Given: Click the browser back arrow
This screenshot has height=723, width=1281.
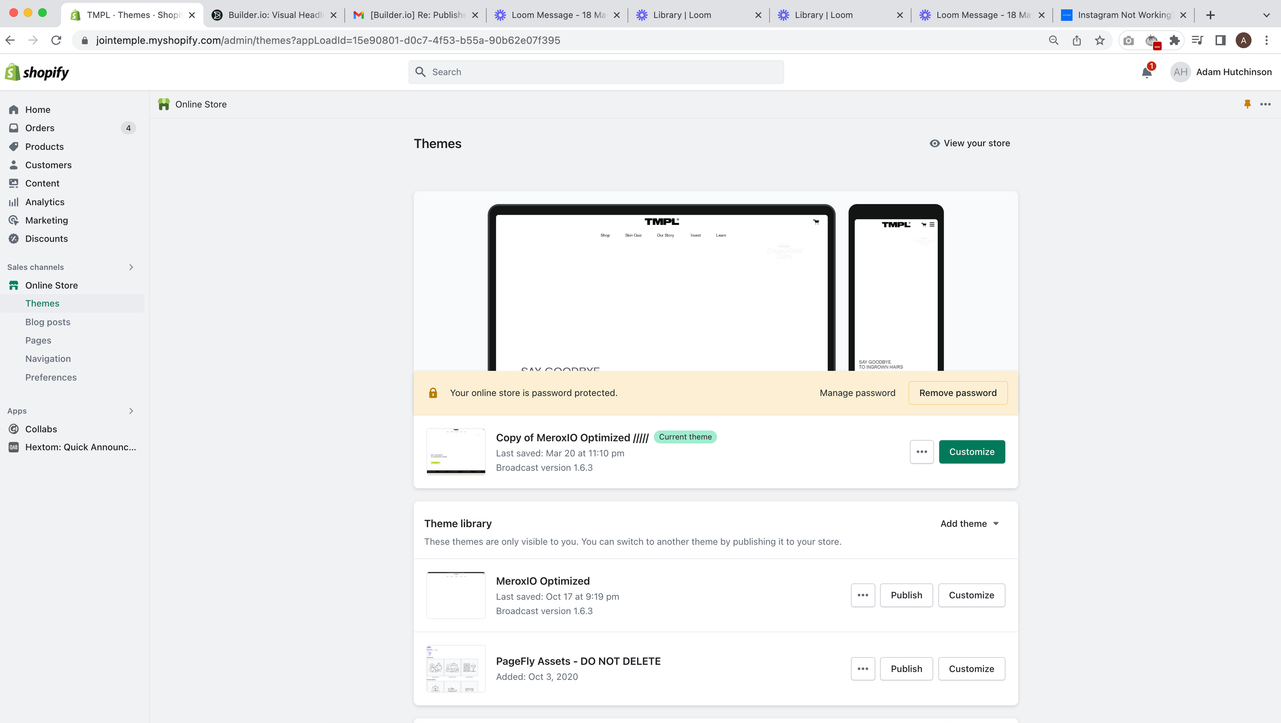Looking at the screenshot, I should coord(10,40).
